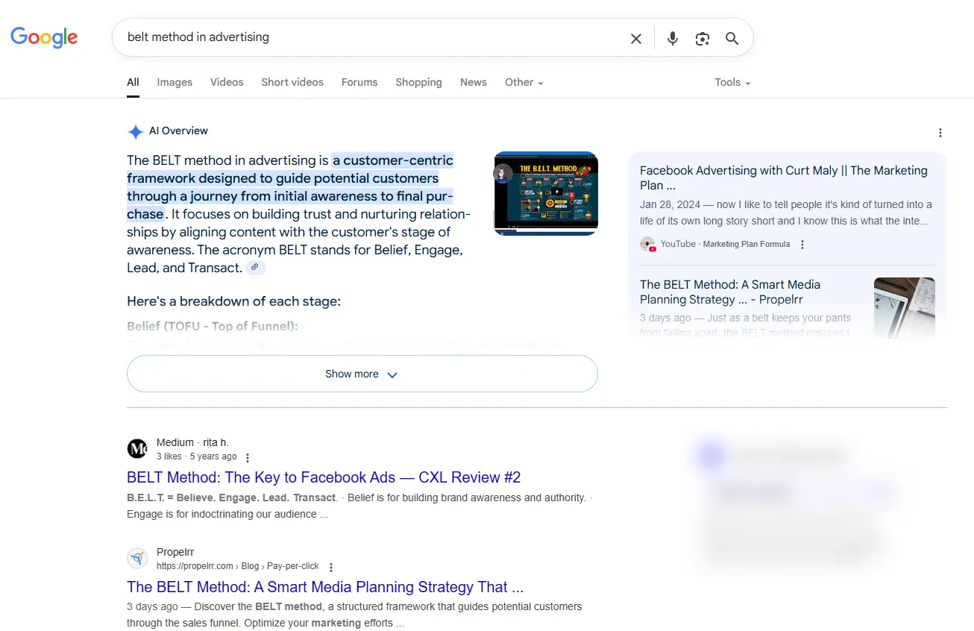Image resolution: width=974 pixels, height=631 pixels.
Task: Click the magnifying glass search button
Action: pyautogui.click(x=732, y=38)
